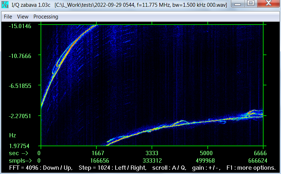Image resolution: width=281 pixels, height=174 pixels.
Task: Open the Processing menu
Action: point(46,17)
